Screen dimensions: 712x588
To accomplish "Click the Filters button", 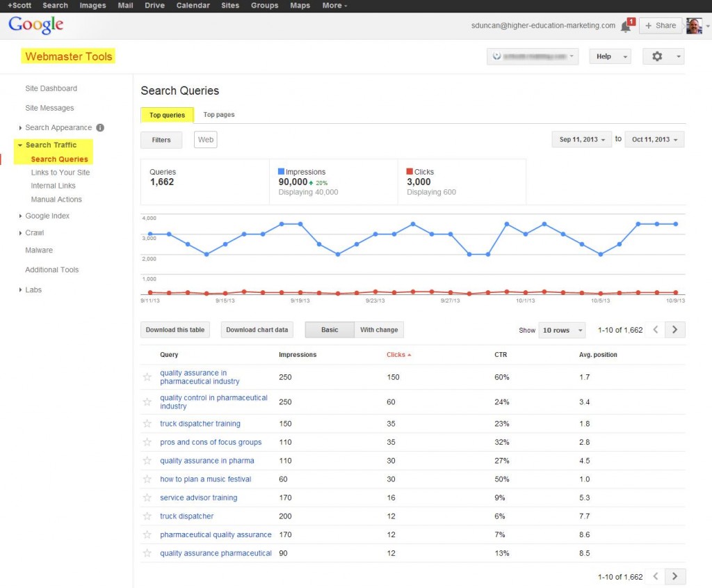I will click(x=161, y=140).
